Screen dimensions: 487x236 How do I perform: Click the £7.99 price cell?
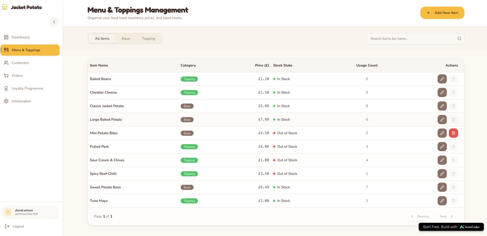click(x=264, y=120)
